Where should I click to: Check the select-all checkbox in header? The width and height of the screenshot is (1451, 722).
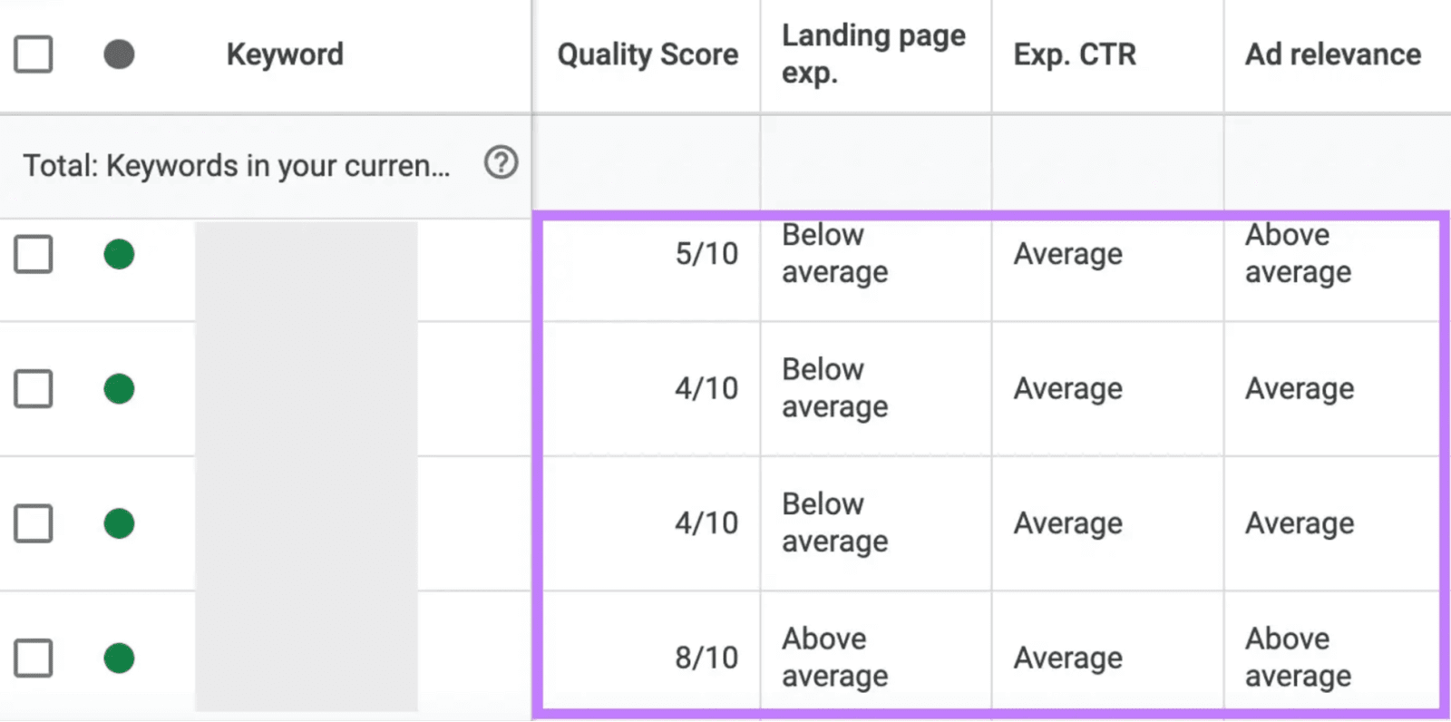(x=33, y=54)
